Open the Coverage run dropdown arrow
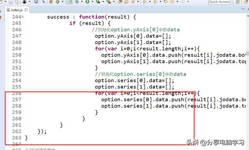 pyautogui.click(x=103, y=2)
